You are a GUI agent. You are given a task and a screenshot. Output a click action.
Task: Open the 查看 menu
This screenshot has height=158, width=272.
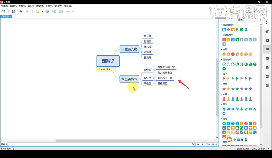tap(22, 6)
